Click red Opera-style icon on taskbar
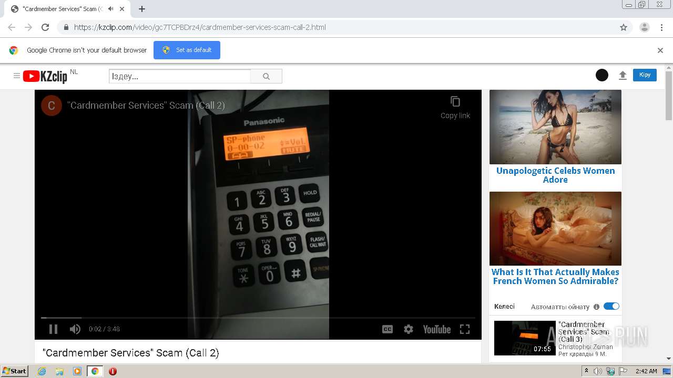Image resolution: width=673 pixels, height=378 pixels. coord(113,371)
